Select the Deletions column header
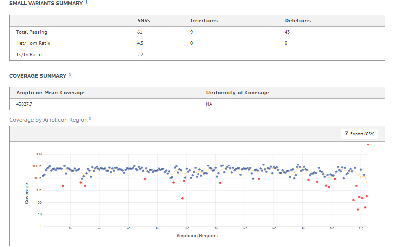Viewport: 396px width, 247px height. (x=298, y=21)
